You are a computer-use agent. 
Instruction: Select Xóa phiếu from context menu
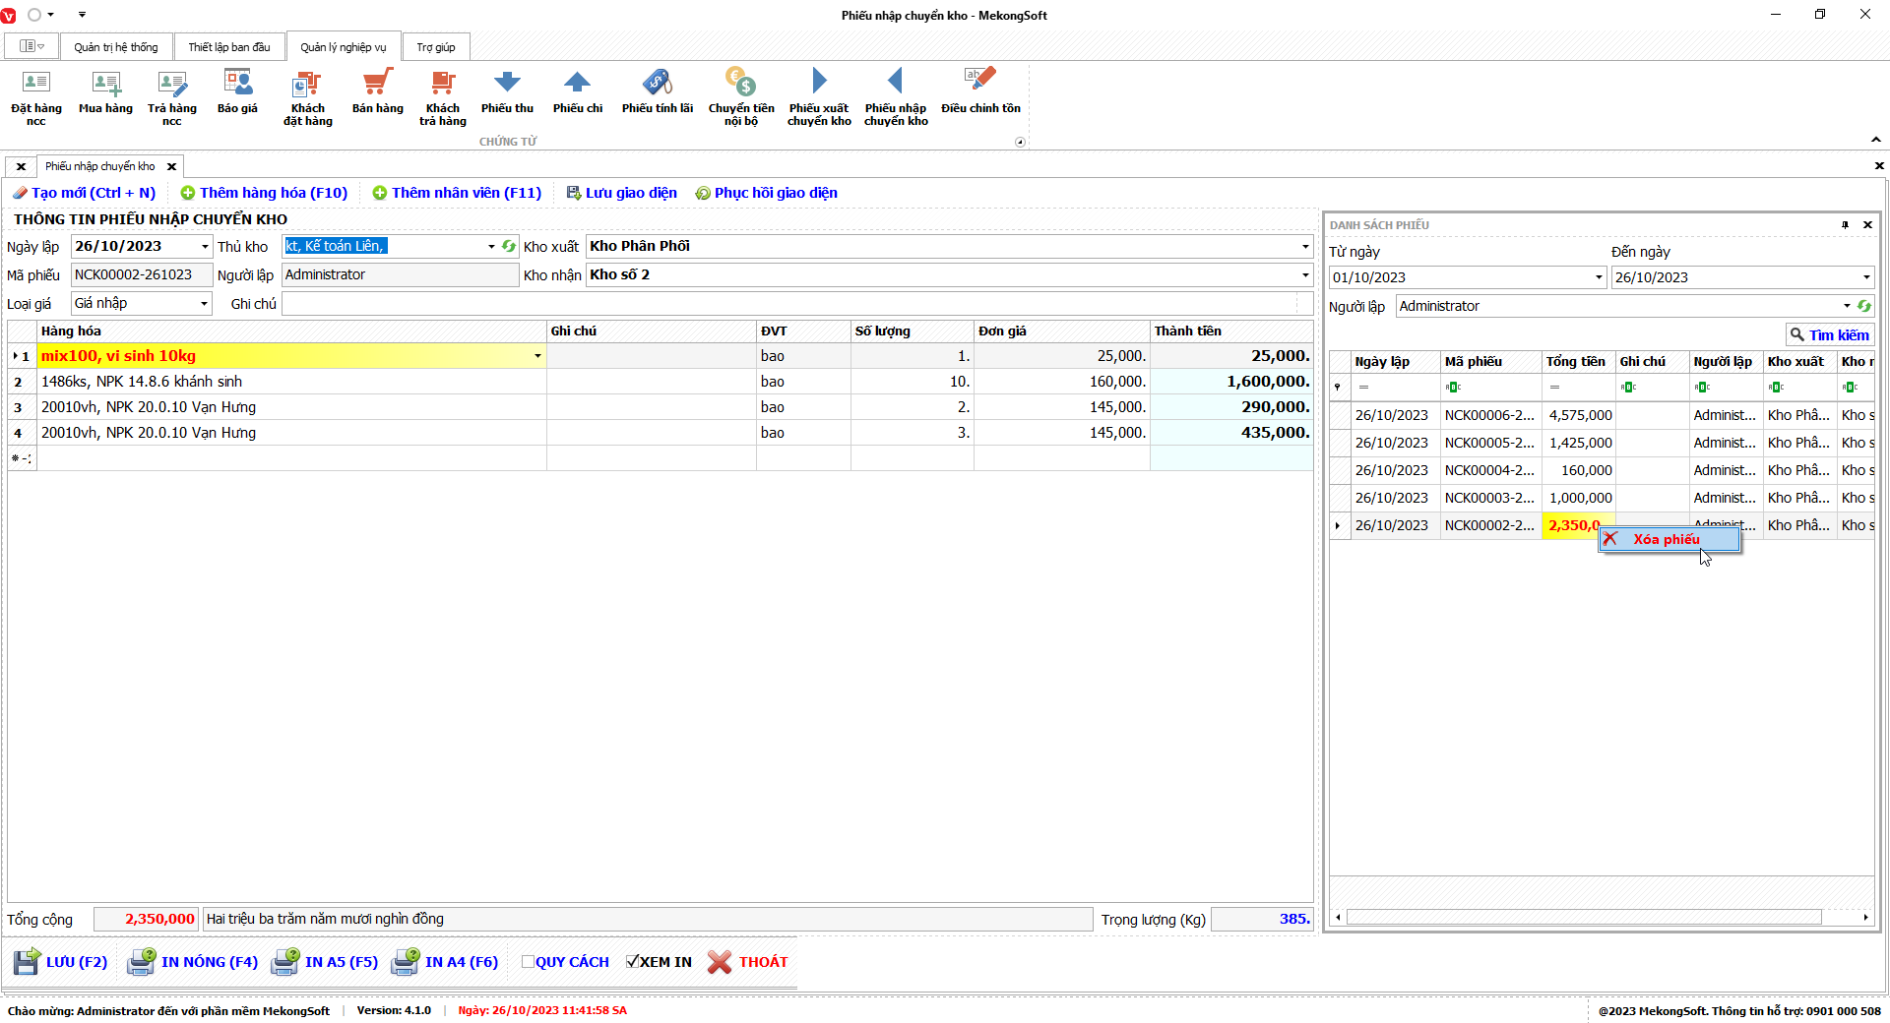[x=1666, y=539]
